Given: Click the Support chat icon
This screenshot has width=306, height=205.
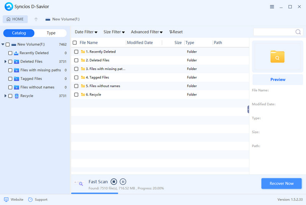Looking at the screenshot, I should (30, 200).
